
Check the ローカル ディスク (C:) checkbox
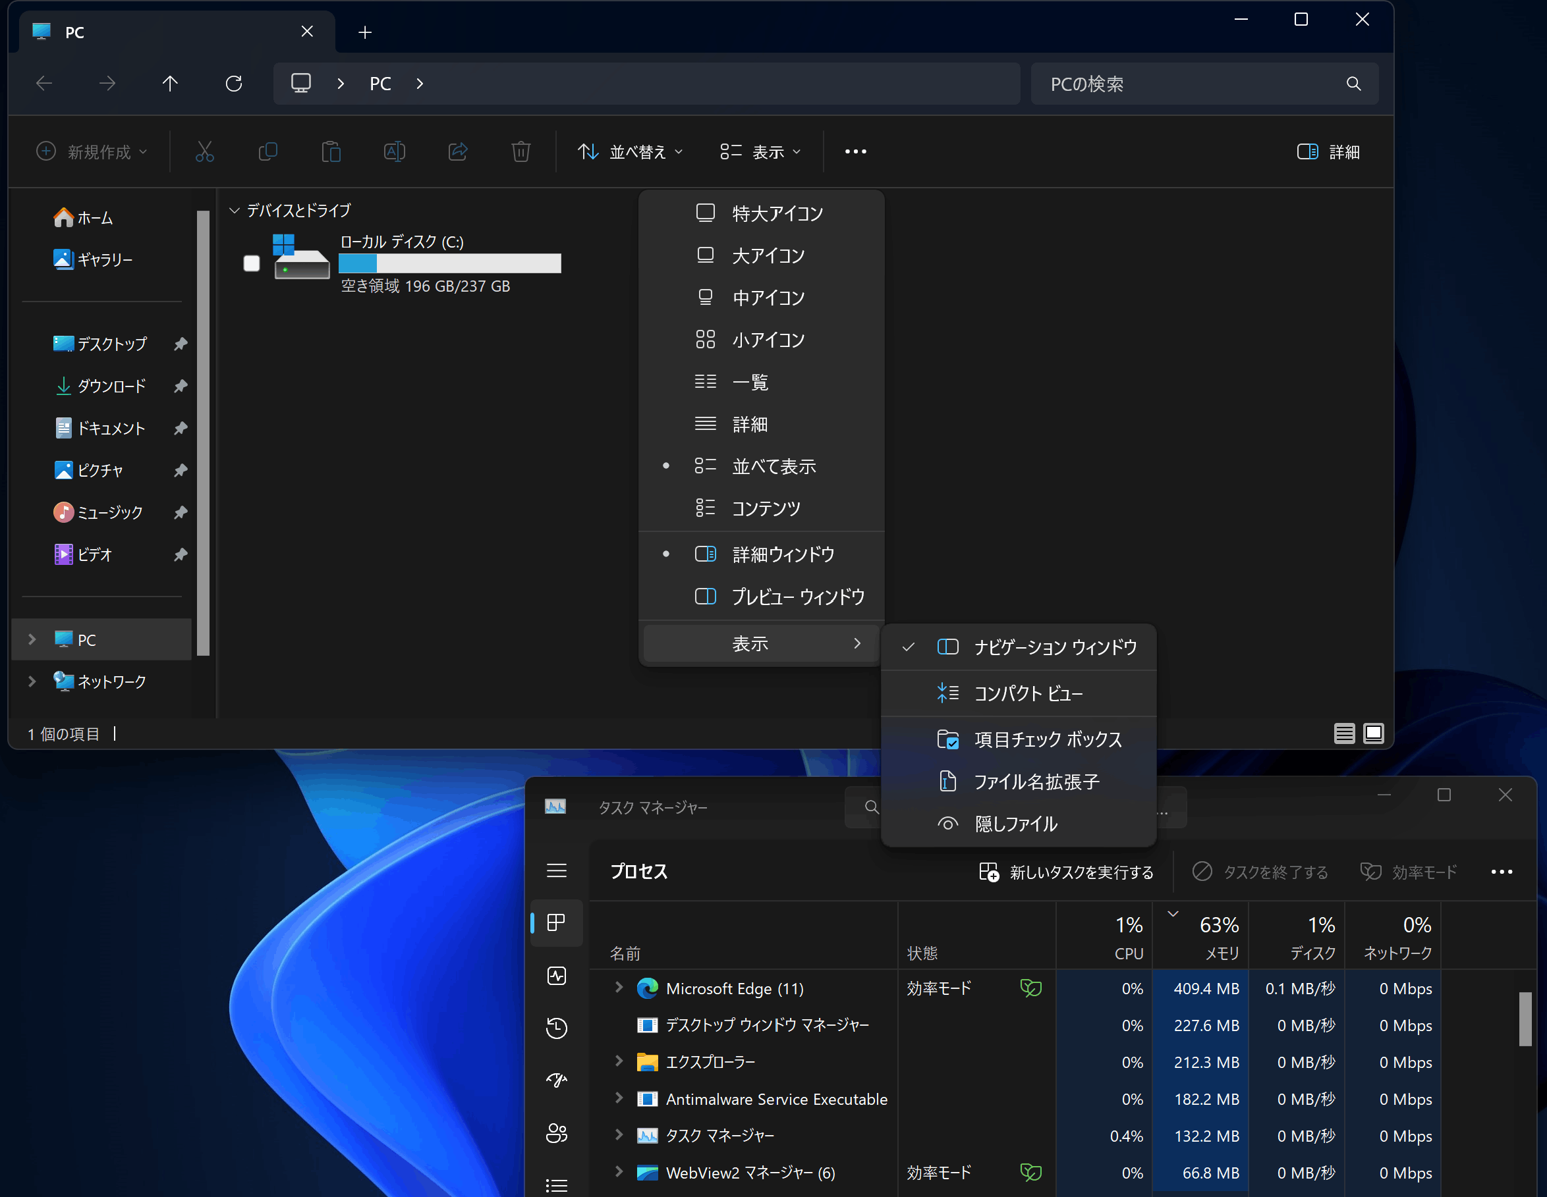(x=252, y=263)
